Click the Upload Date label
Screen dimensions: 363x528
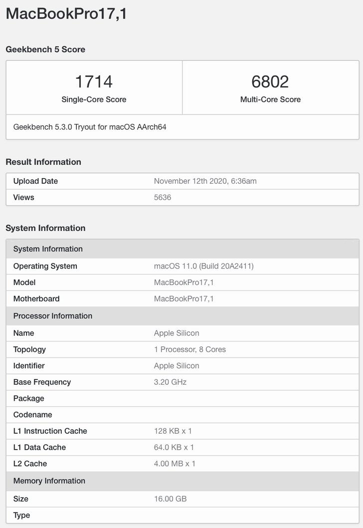(x=36, y=181)
